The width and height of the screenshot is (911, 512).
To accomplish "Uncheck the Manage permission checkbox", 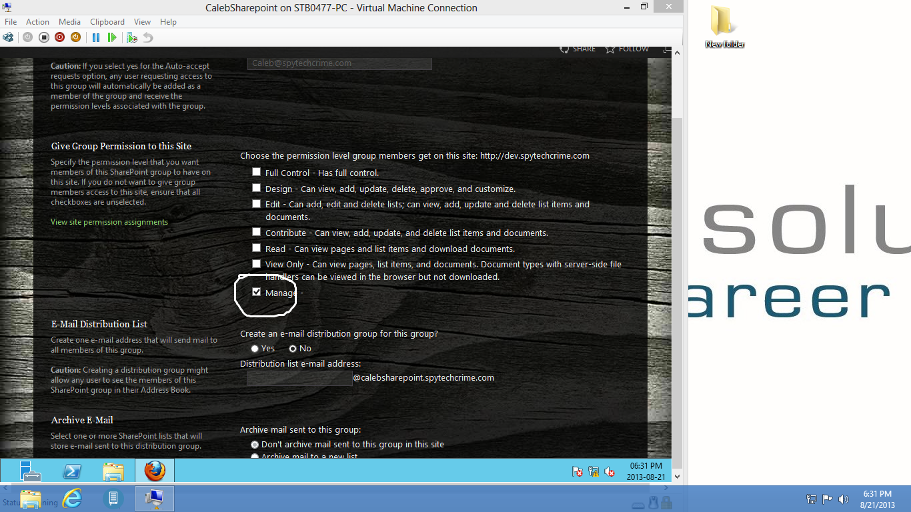I will coord(256,292).
